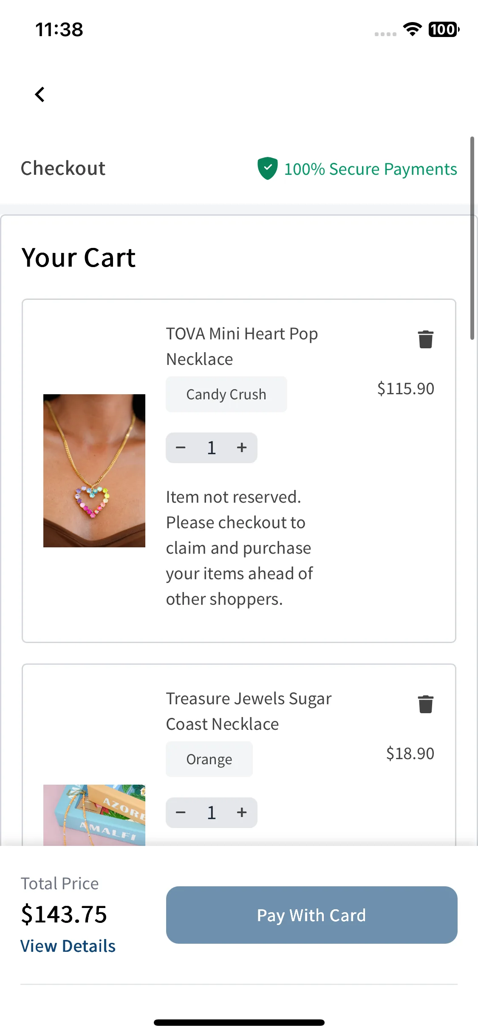Open the heart necklace product thumbnail
The width and height of the screenshot is (478, 1036).
point(94,471)
